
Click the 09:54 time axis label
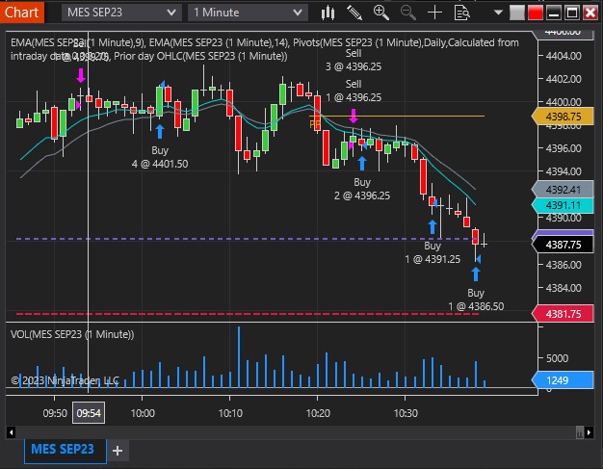pyautogui.click(x=89, y=413)
